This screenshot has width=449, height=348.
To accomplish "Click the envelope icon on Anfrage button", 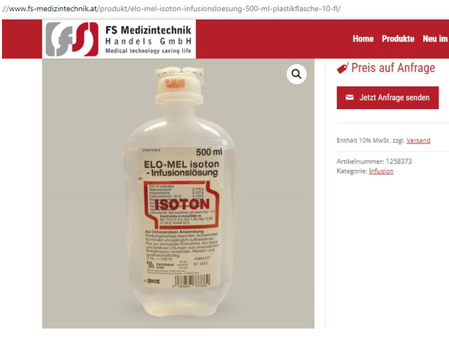I will (350, 98).
